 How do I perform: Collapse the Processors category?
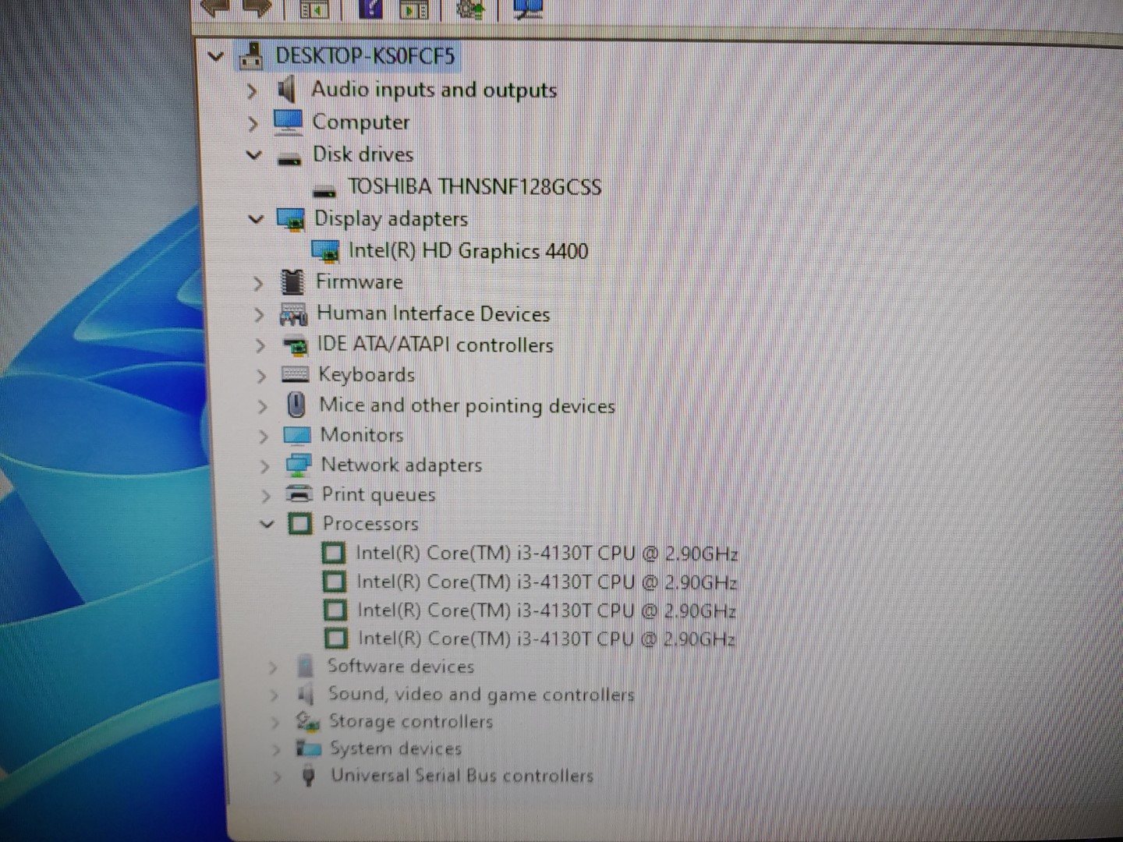(267, 524)
